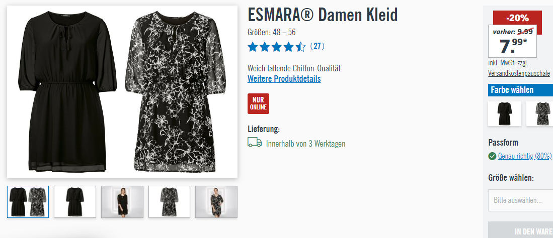Open the 27 reviews link

(317, 46)
